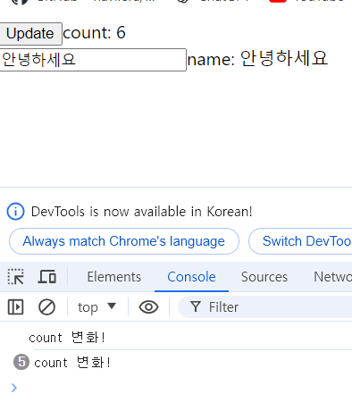Select the "name: 안녕하세요" text
Screen dimensions: 352x411
pyautogui.click(x=257, y=59)
